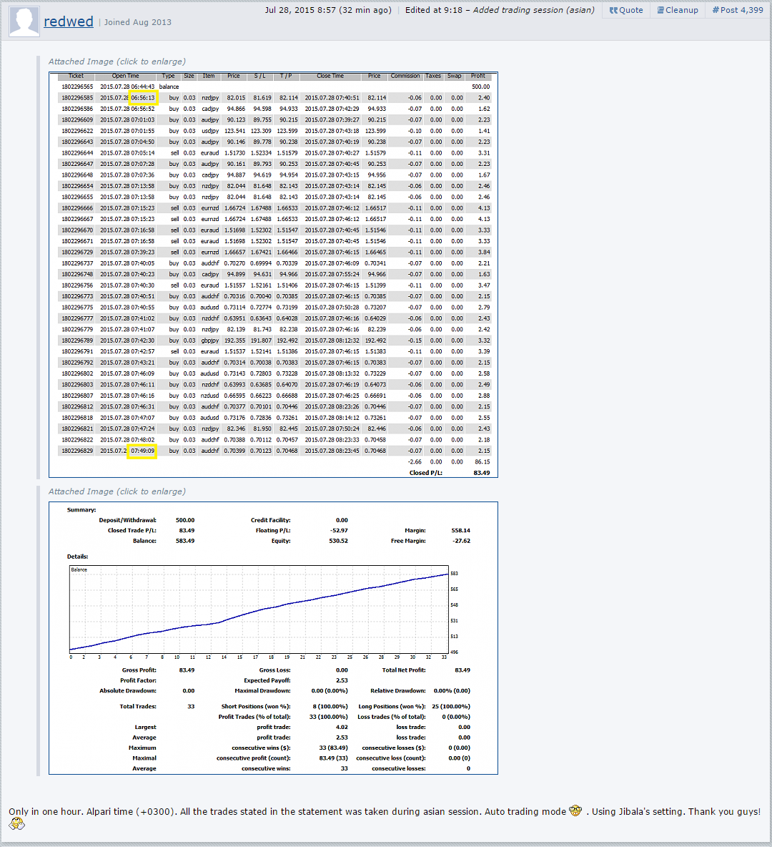Click the hash icon beside Post 4,399
This screenshot has height=847, width=772.
tap(716, 10)
